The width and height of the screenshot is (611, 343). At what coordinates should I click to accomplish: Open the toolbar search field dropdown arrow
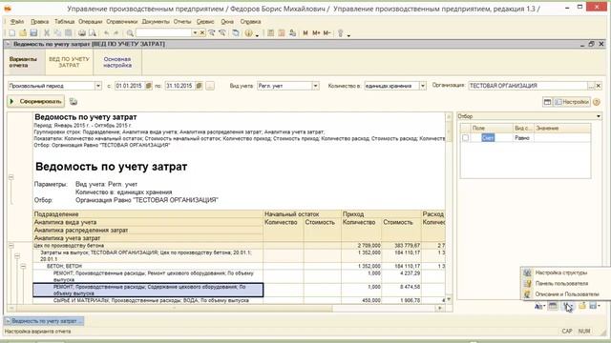pos(195,33)
